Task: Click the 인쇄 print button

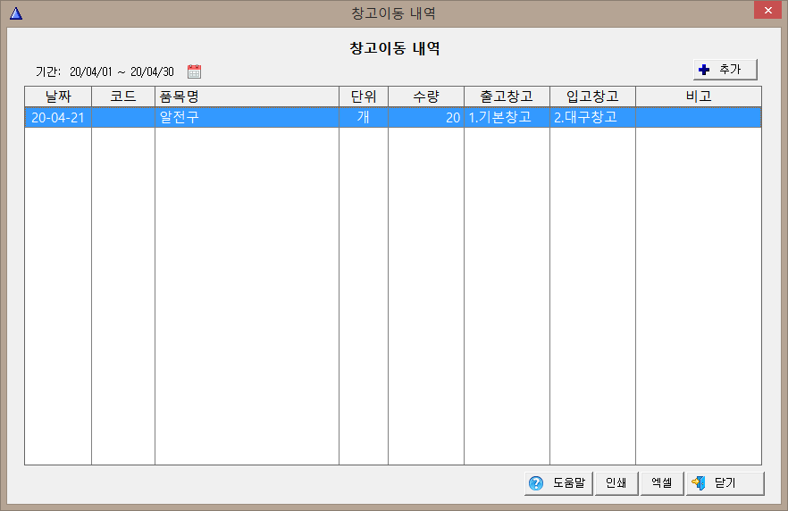Action: (x=616, y=483)
